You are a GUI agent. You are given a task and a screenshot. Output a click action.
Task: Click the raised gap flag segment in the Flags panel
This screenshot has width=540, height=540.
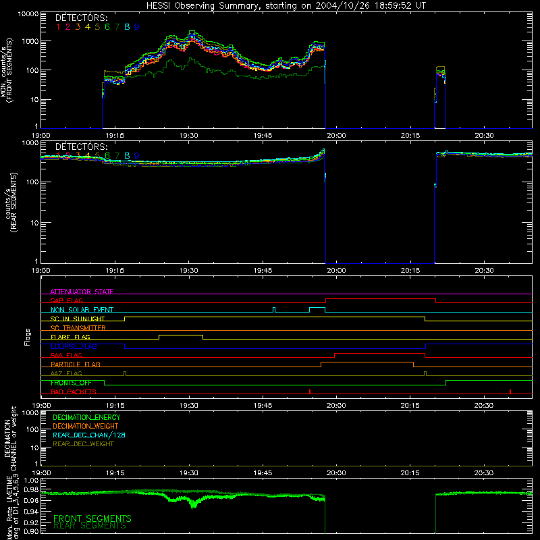pos(381,299)
